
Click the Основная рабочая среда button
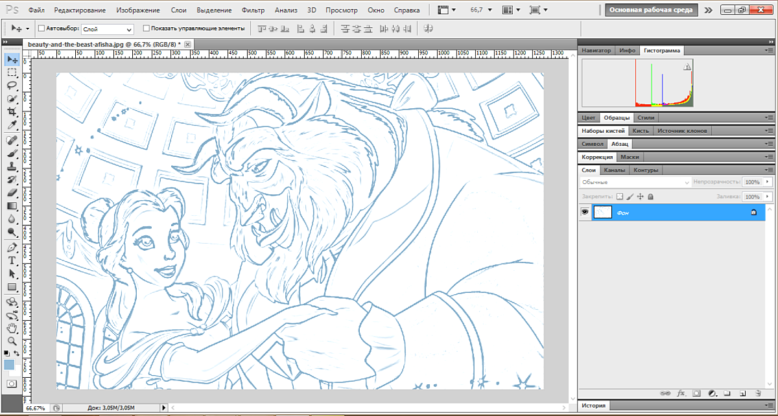pos(651,10)
